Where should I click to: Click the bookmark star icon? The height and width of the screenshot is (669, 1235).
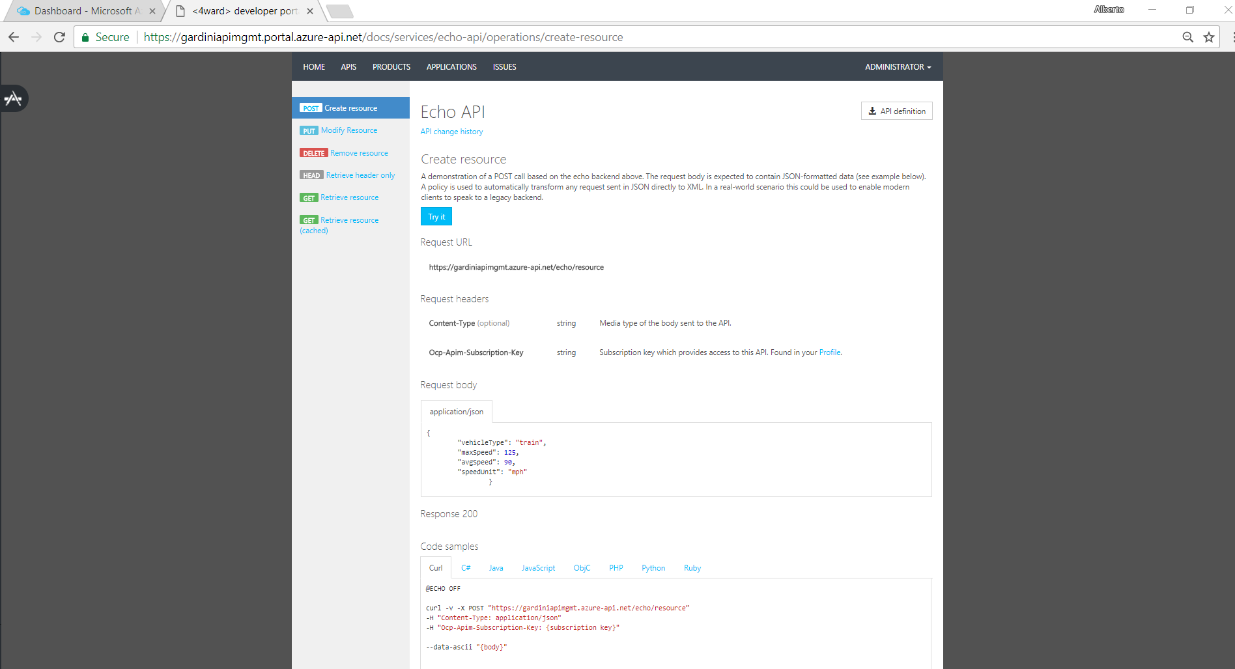pyautogui.click(x=1210, y=37)
